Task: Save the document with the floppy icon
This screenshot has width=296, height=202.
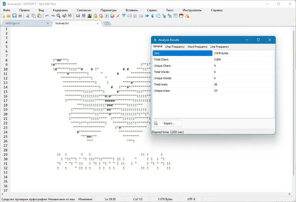Action: point(15,16)
